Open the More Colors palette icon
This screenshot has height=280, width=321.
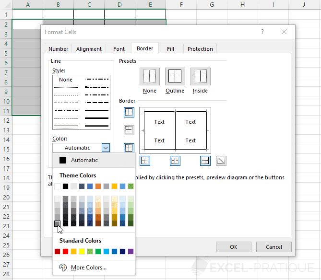[x=63, y=268]
